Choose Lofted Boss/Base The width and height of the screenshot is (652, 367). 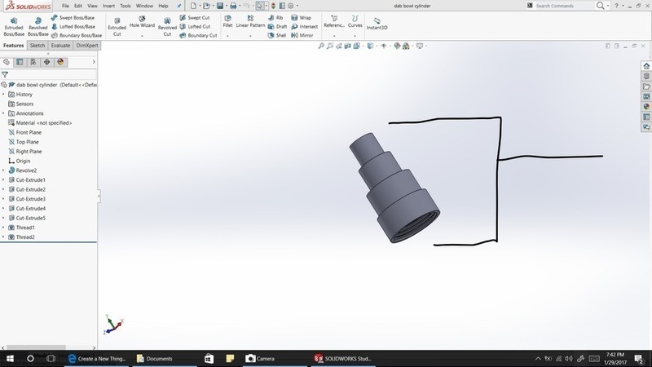point(73,27)
